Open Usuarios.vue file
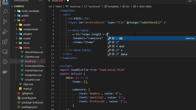196x110 pixels. (x=32, y=79)
